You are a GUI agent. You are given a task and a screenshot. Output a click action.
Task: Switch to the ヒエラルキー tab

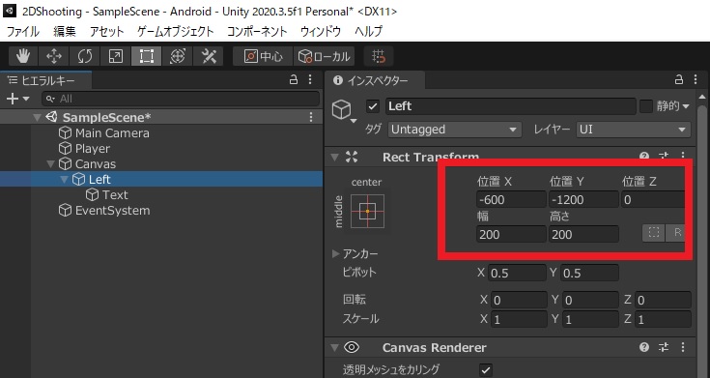coord(46,80)
